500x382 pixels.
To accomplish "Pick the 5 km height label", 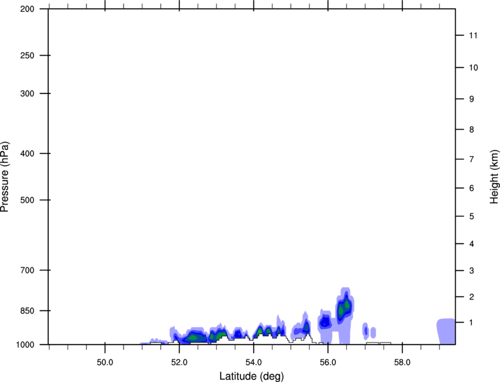I will tap(472, 217).
